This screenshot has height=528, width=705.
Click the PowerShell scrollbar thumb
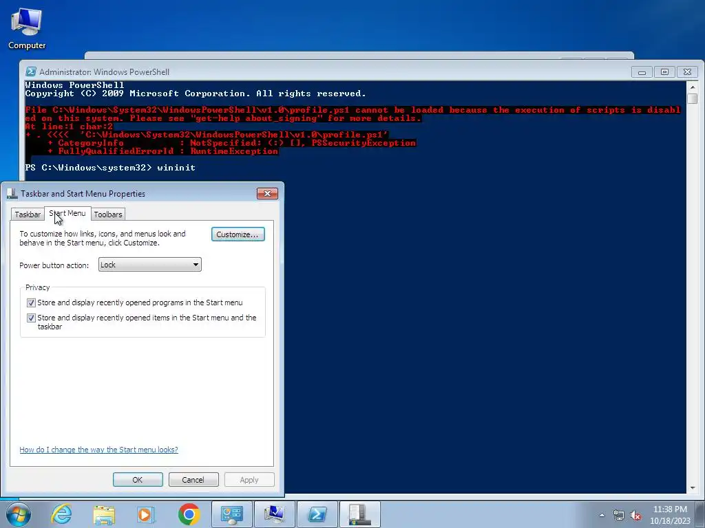tap(693, 98)
